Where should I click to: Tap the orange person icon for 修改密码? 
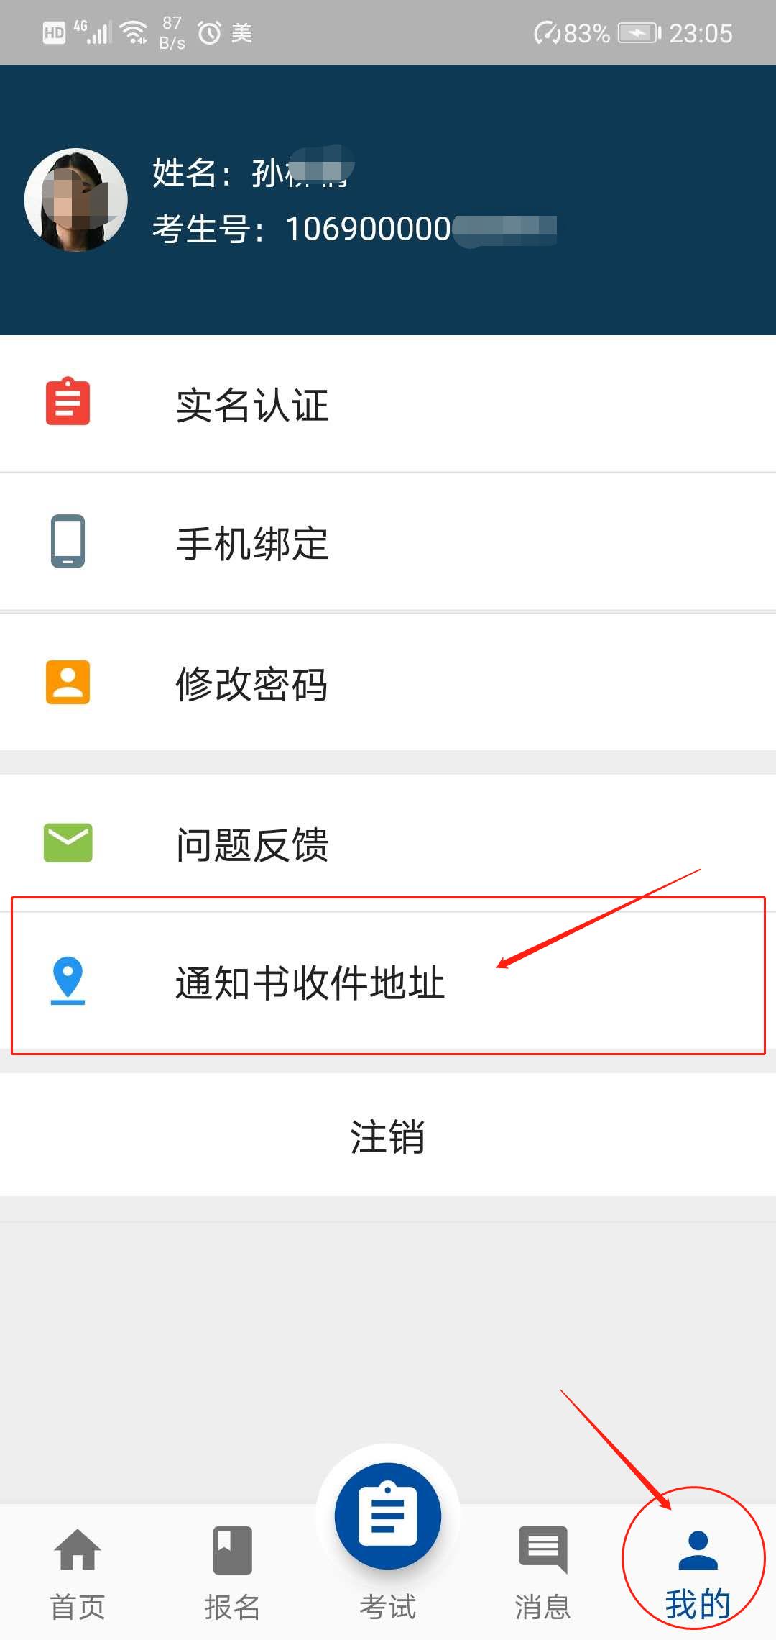pos(68,682)
